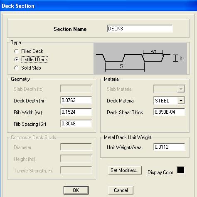Click the Tensile Strength, Fu field

point(76,170)
